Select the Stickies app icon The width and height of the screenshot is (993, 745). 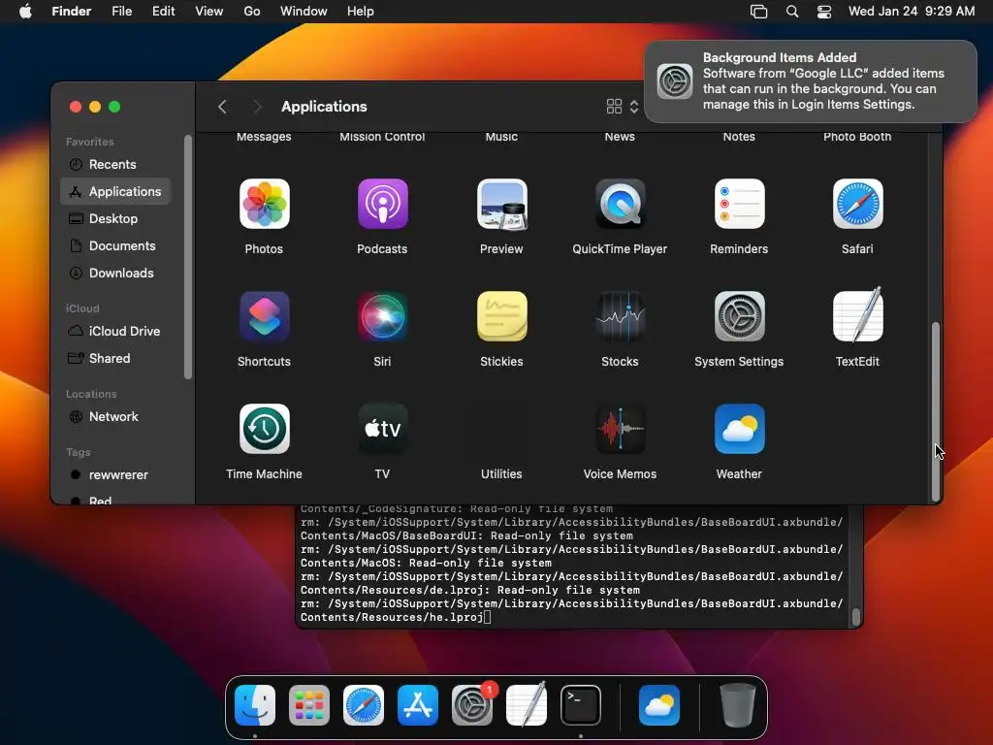coord(501,316)
